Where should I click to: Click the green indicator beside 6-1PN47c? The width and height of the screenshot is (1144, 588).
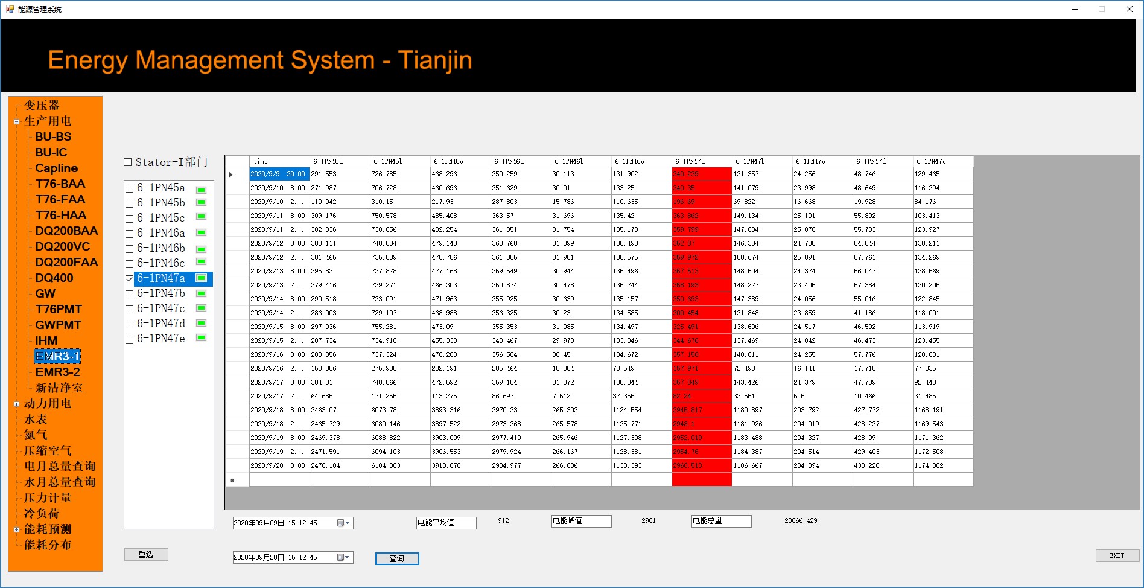(x=202, y=307)
